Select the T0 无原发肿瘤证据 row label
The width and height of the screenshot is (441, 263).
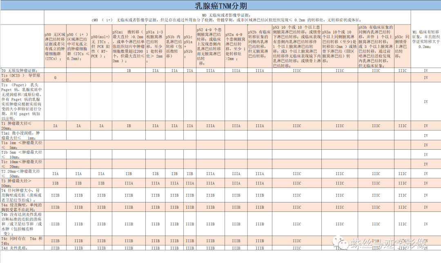[22, 70]
